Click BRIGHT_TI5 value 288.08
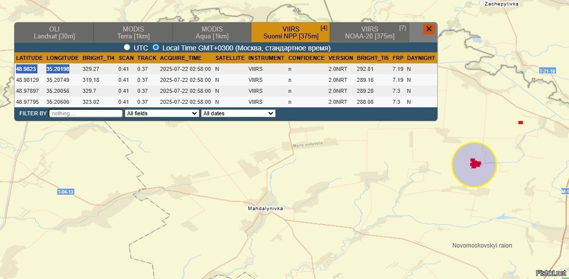Image resolution: width=569 pixels, height=279 pixels. pyautogui.click(x=365, y=102)
